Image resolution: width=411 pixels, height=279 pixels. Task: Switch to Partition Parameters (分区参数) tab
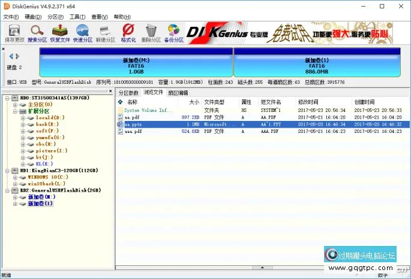coord(128,93)
